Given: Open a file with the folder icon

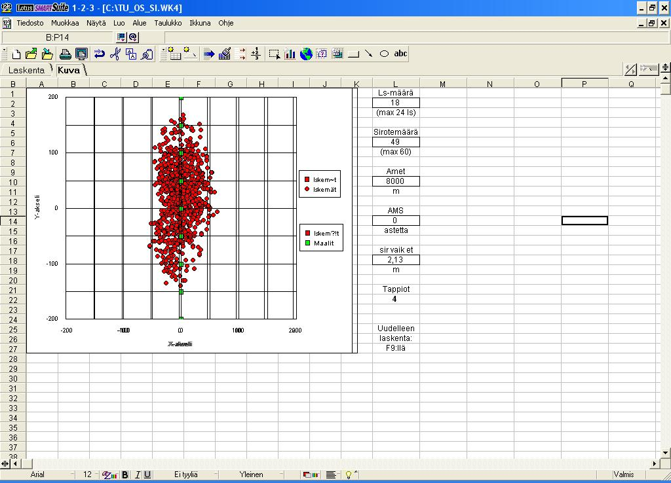Looking at the screenshot, I should point(31,54).
